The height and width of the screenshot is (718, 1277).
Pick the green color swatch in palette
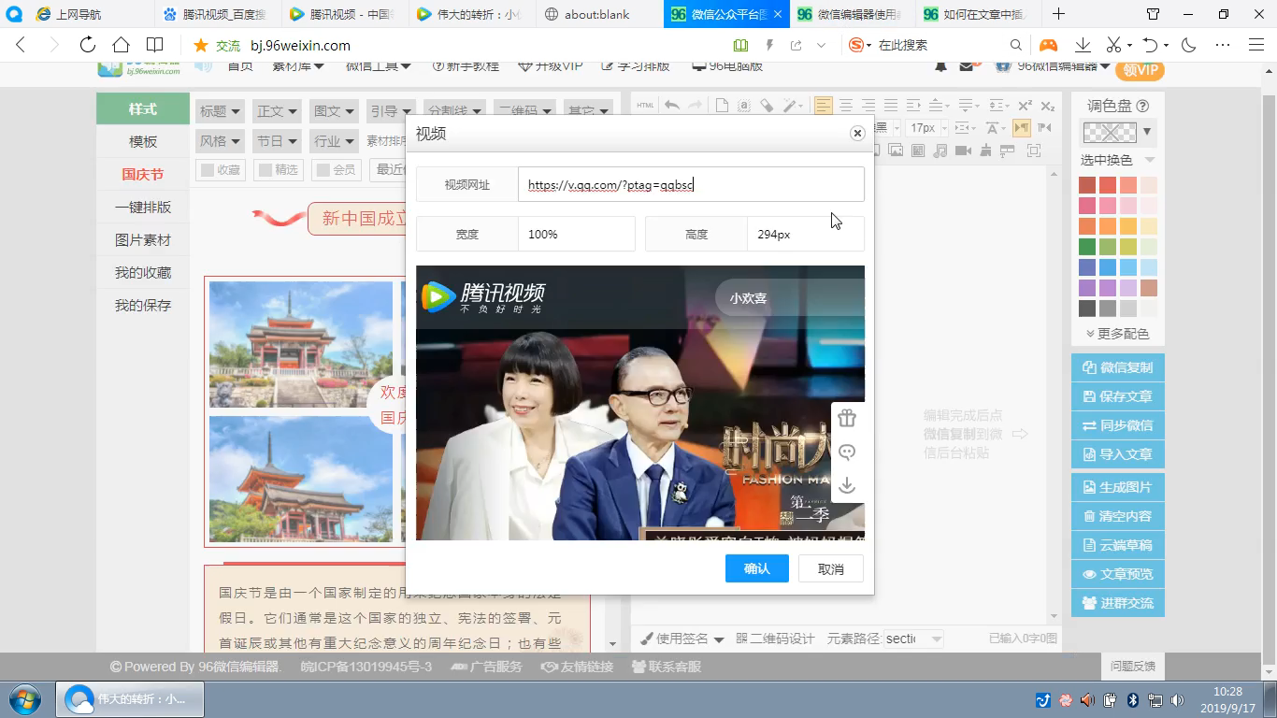(x=1087, y=247)
